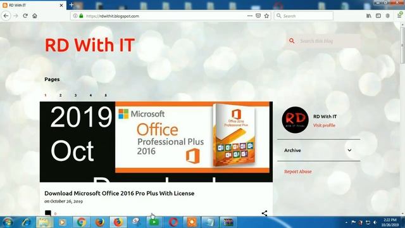The width and height of the screenshot is (405, 228).
Task: Click the blog's red search magnifier
Action: [292, 41]
